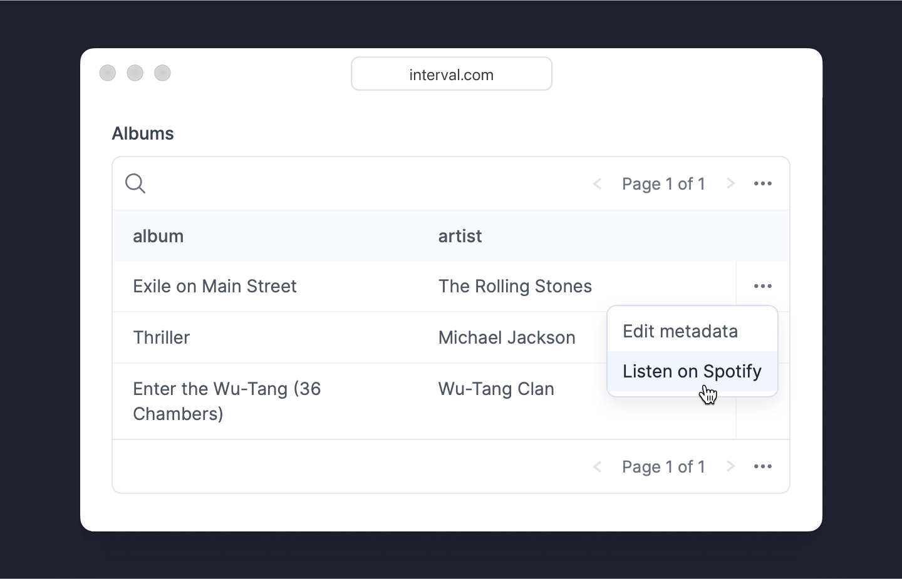Select the Thriller album row
This screenshot has height=579, width=902.
(162, 337)
